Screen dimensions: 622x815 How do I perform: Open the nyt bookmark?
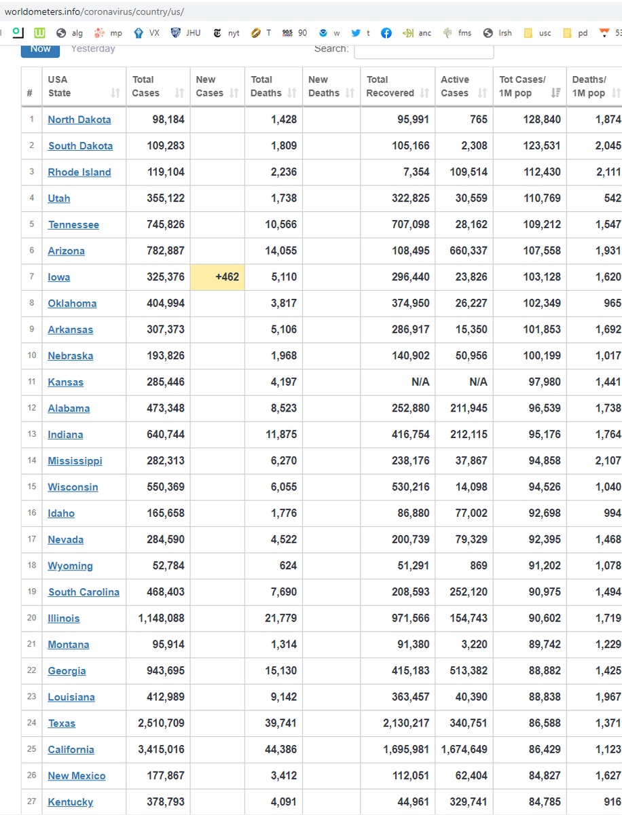[226, 33]
